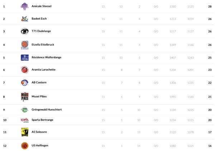
Task: Click the Gréngewald Hueschtert team logo
Action: click(x=24, y=110)
